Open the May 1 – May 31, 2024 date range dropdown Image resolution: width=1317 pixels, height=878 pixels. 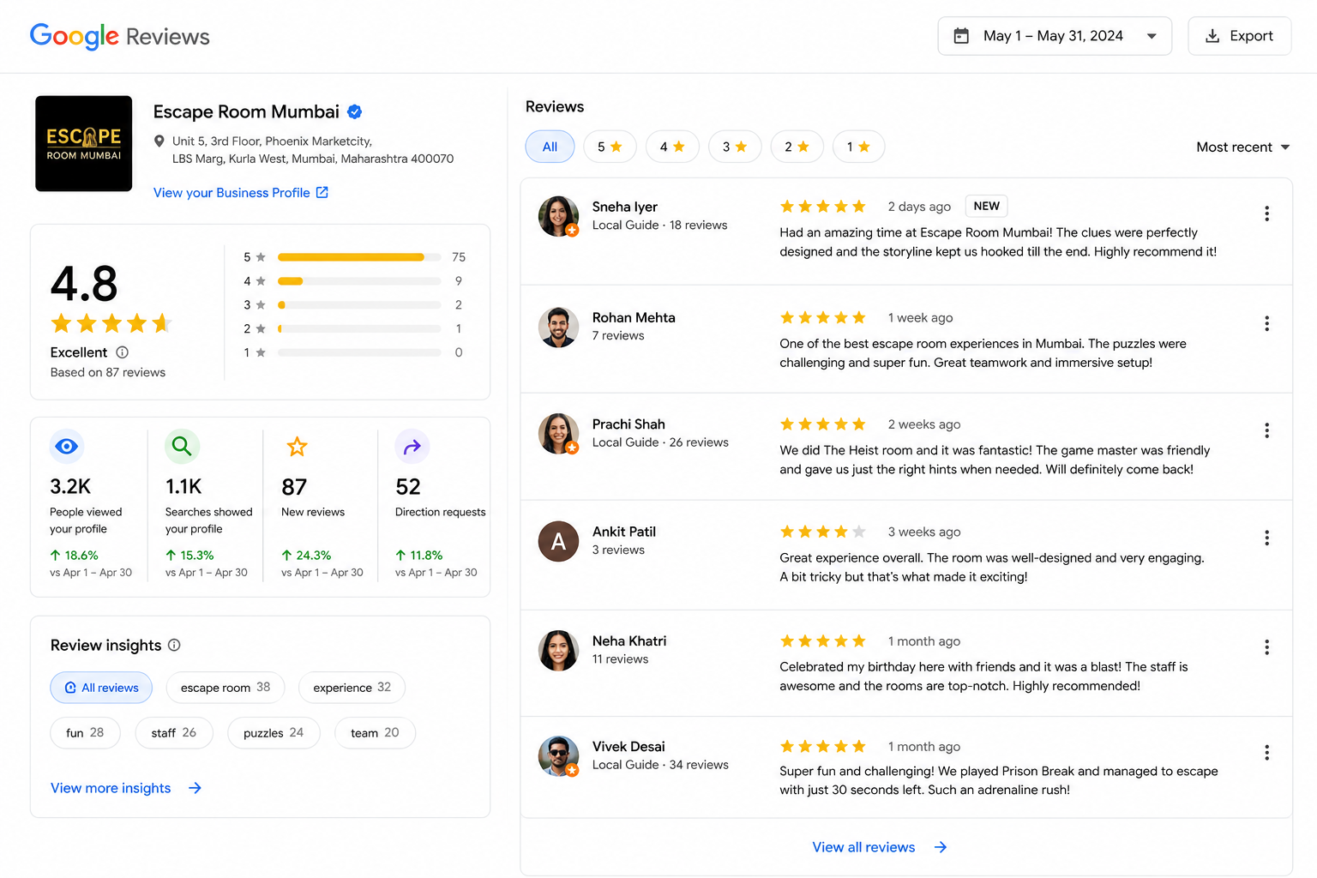click(x=1055, y=36)
